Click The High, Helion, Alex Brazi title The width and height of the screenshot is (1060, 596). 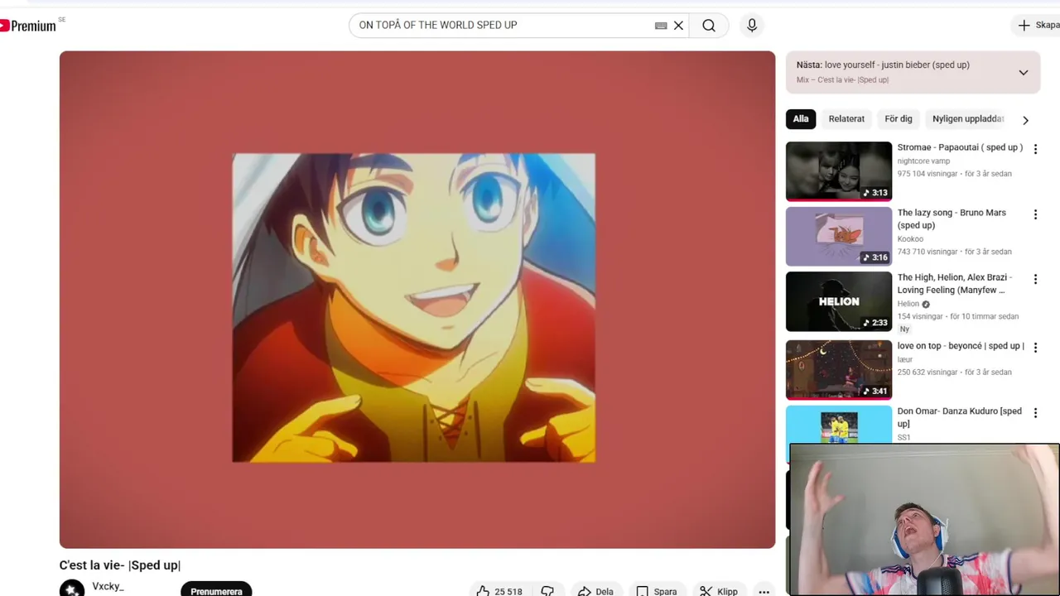pos(955,284)
